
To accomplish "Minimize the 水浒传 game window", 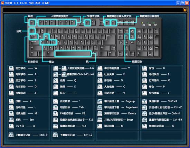I will coord(178,3).
